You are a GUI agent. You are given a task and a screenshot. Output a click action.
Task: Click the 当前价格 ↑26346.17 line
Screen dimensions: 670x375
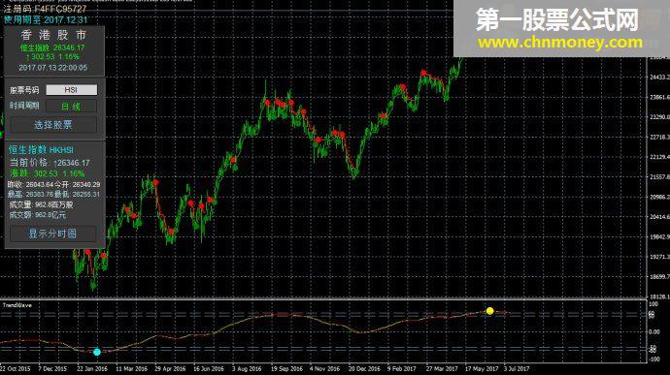(x=50, y=163)
